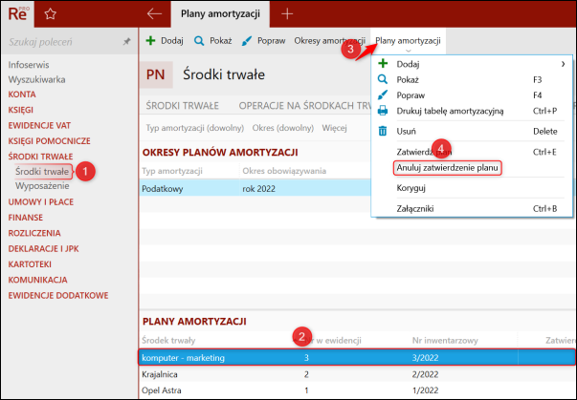Image resolution: width=577 pixels, height=400 pixels.
Task: Expand the KONTA section
Action: pyautogui.click(x=22, y=95)
